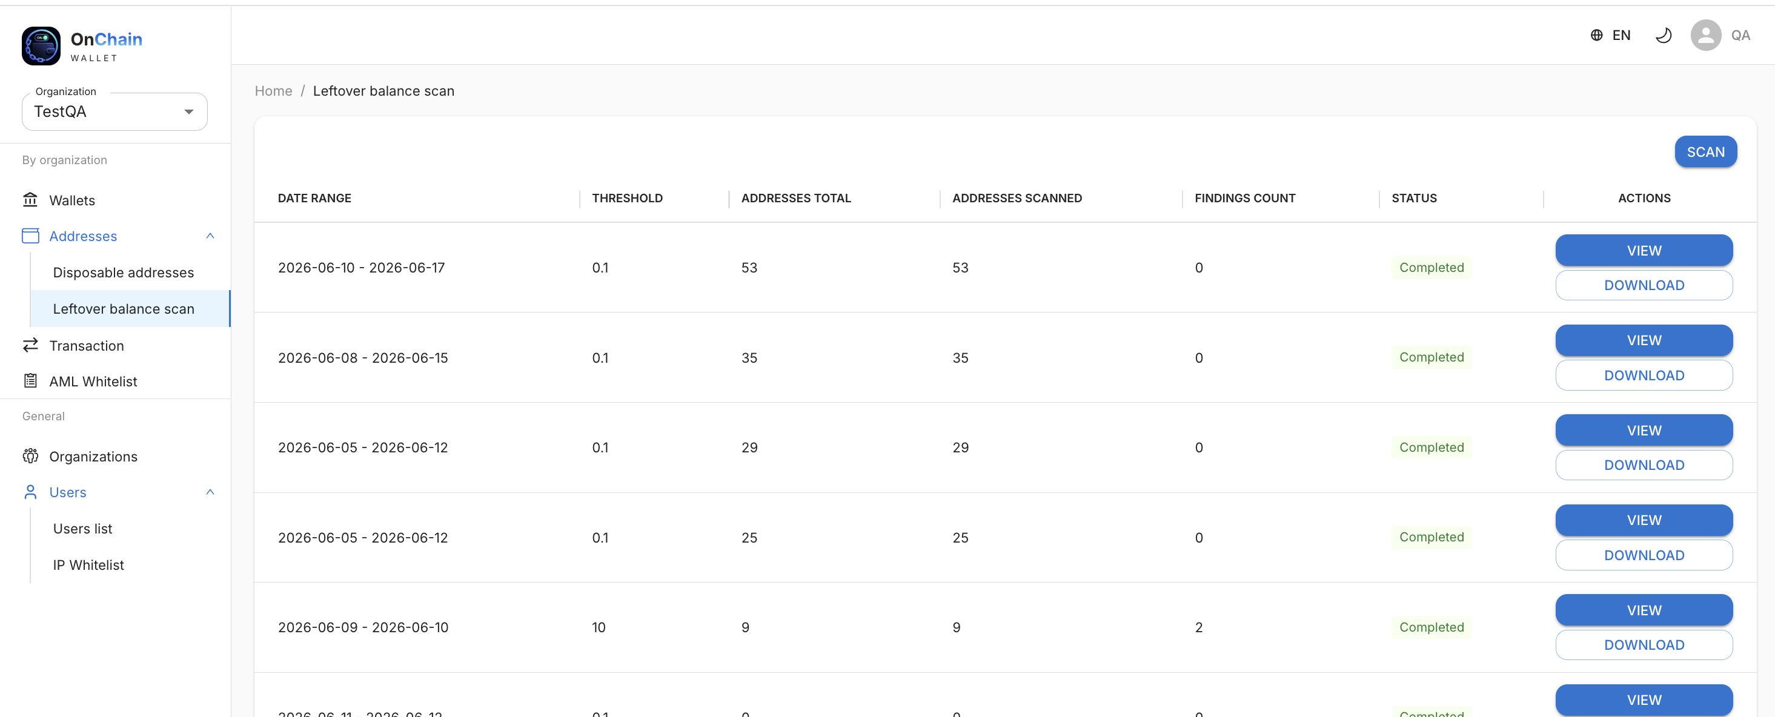Open AML Whitelist section
The height and width of the screenshot is (717, 1775).
(93, 381)
